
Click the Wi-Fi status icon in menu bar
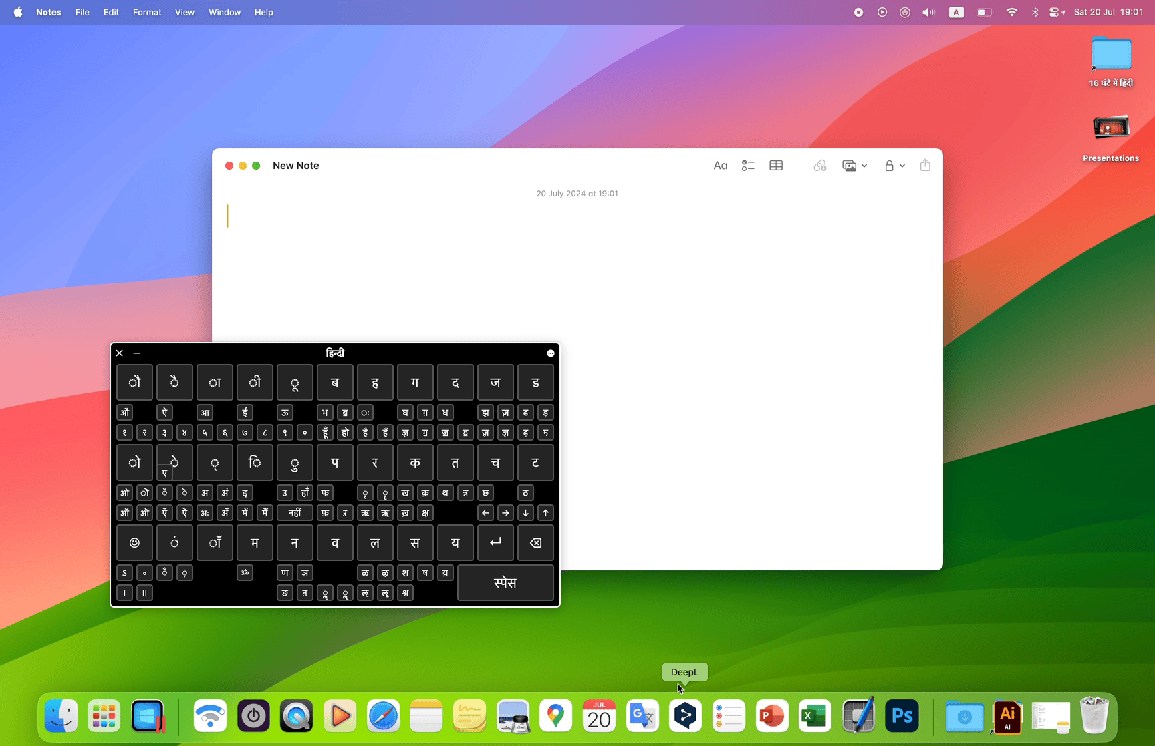point(1012,12)
